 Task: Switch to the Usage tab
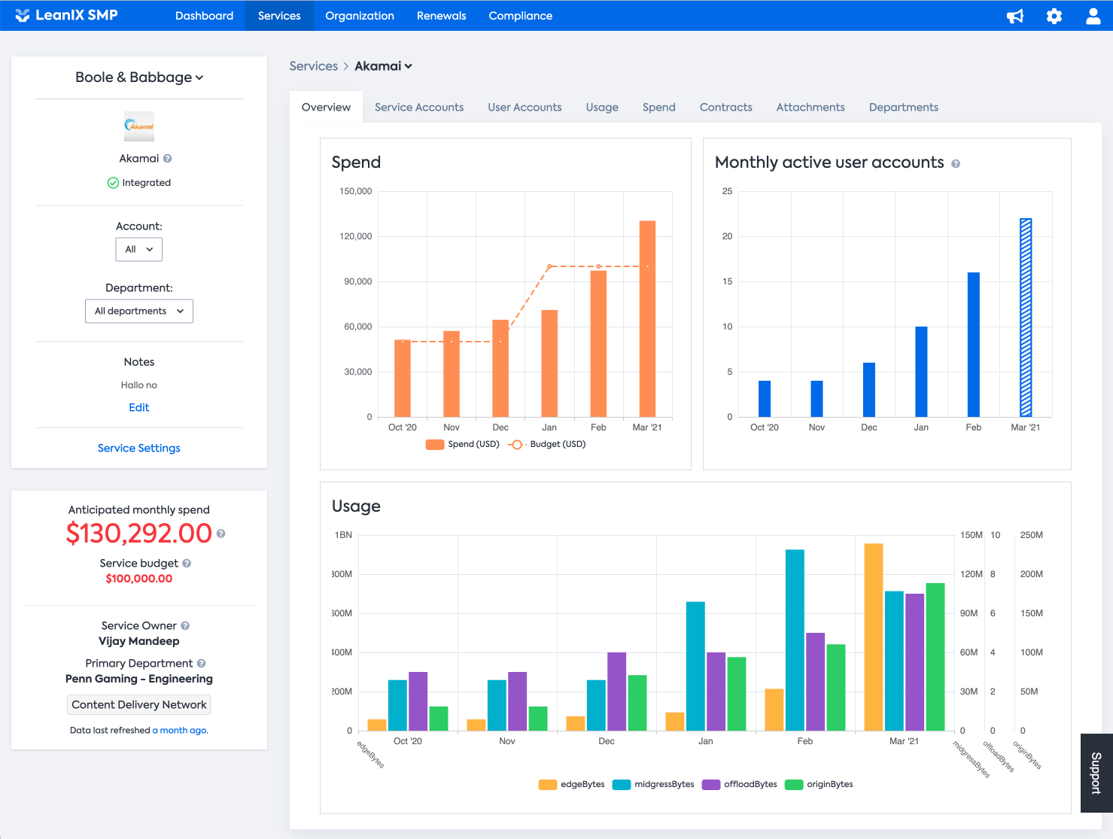click(602, 108)
